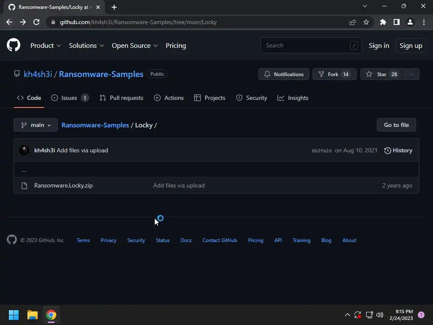The height and width of the screenshot is (325, 433).
Task: Click the Sign up button
Action: 411,46
